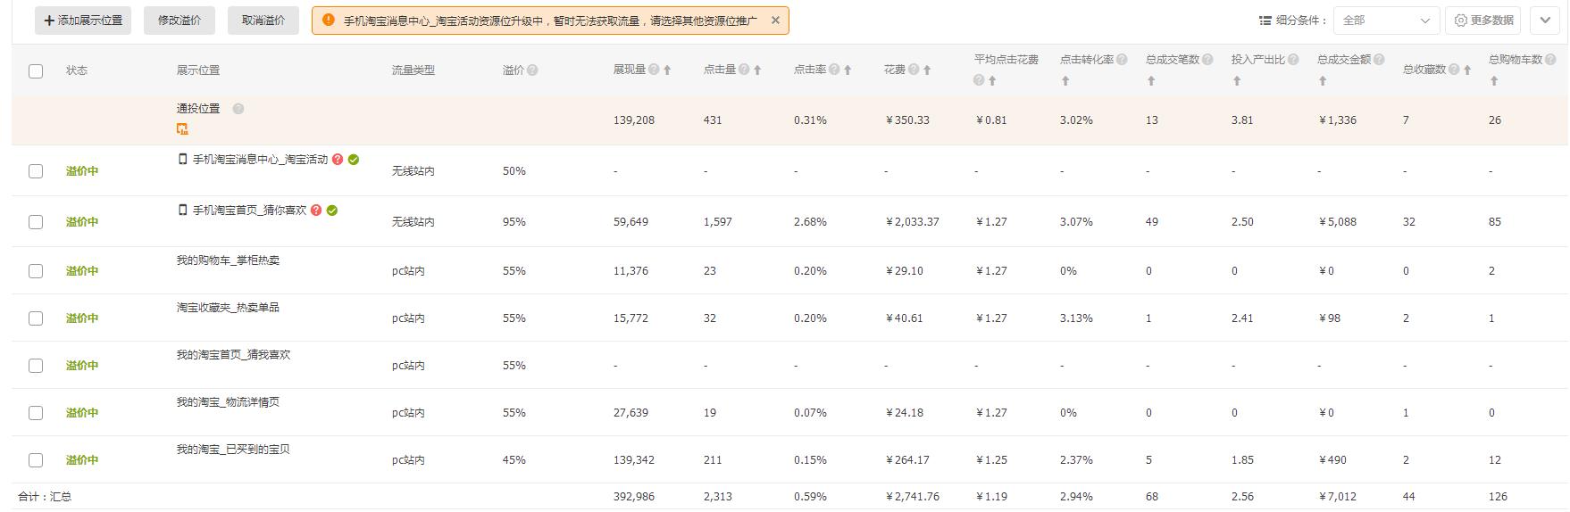Click phone icon before 手机淘宝消息中心_淘宝活动
1570x512 pixels.
[x=183, y=160]
